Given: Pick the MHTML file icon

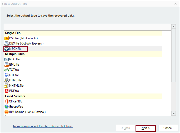Looking at the screenshot, I should [x=7, y=86].
